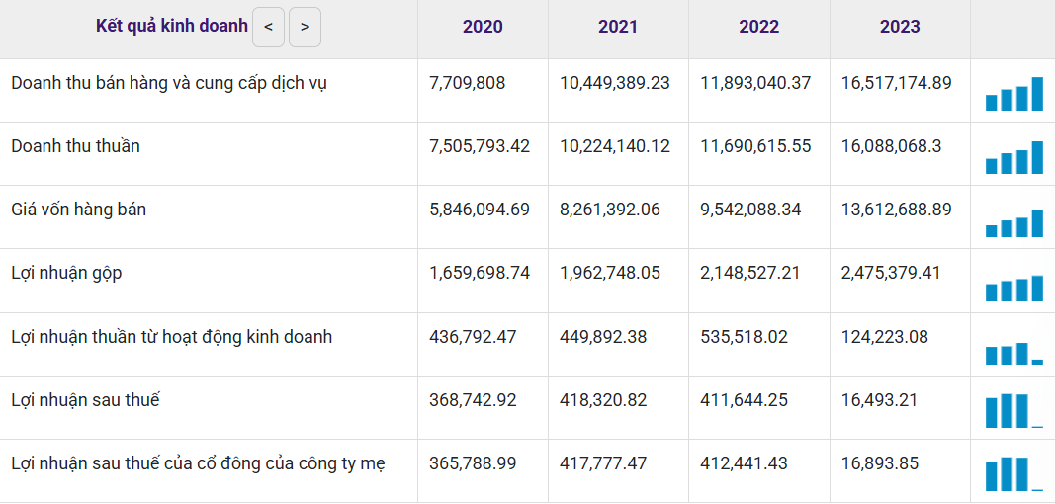Click the Doanh thu bán hàng và cung cấp dịch vụ row label
1055x504 pixels.
click(169, 84)
